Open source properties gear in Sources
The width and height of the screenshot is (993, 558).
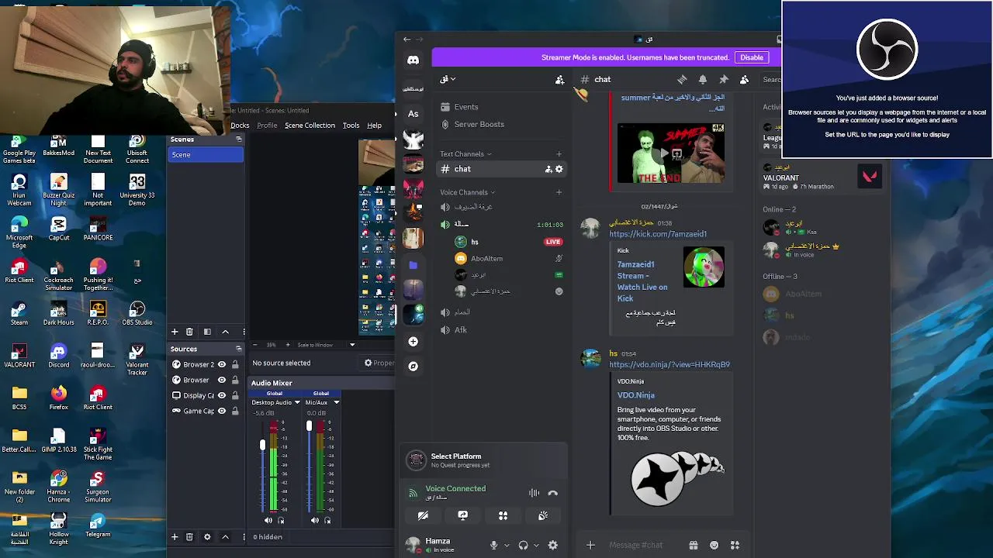(207, 537)
